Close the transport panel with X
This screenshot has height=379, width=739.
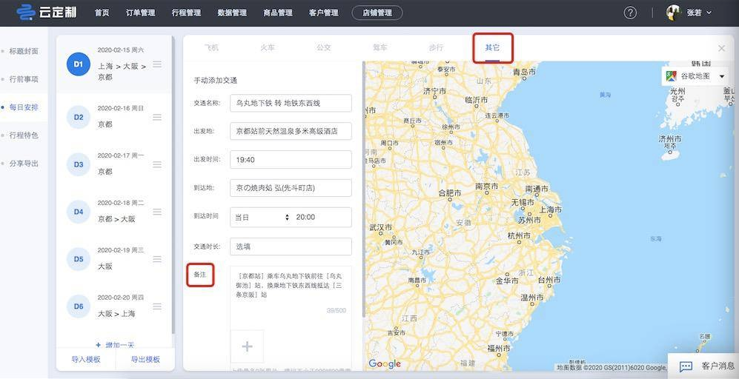click(721, 48)
